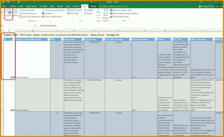
Task: Select column A header
Action: click(x=9, y=30)
